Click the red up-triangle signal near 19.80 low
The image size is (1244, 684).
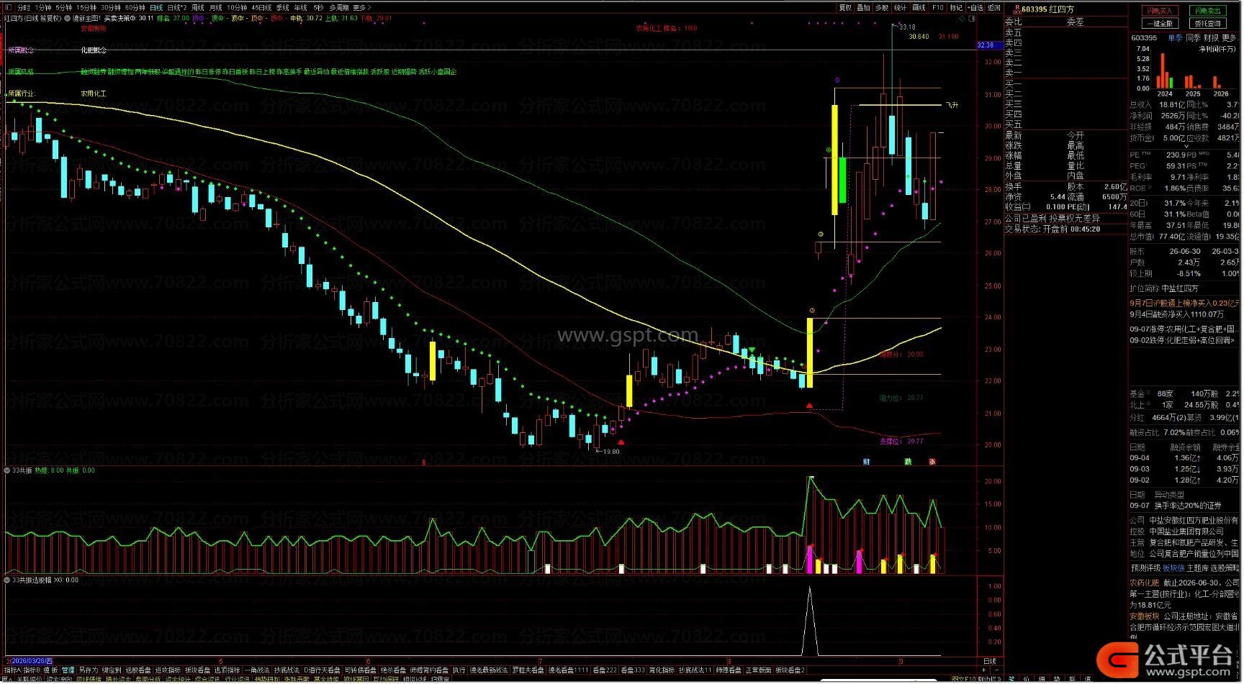(x=621, y=443)
